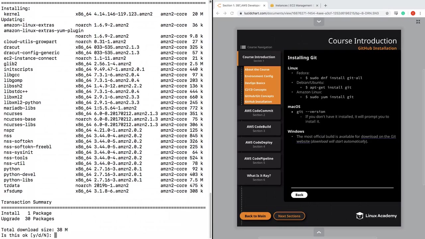Open Environment Config item

259,76
